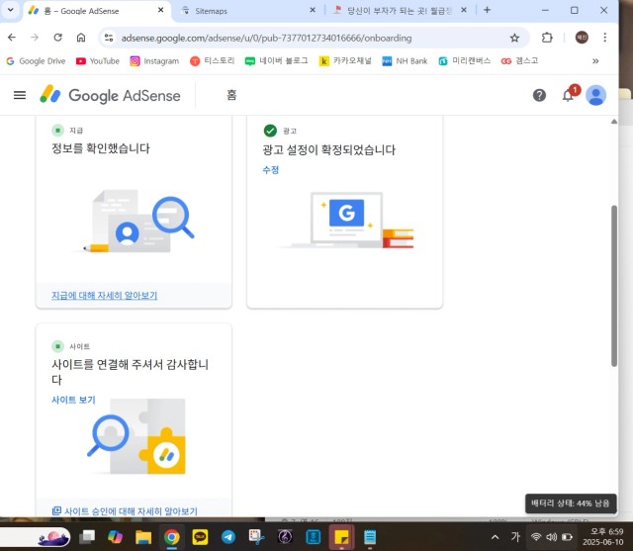Close the Sitemaps tab
This screenshot has width=633, height=551.
point(313,10)
